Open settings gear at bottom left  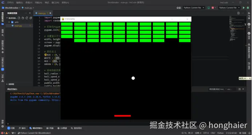pyautogui.click(x=3, y=126)
